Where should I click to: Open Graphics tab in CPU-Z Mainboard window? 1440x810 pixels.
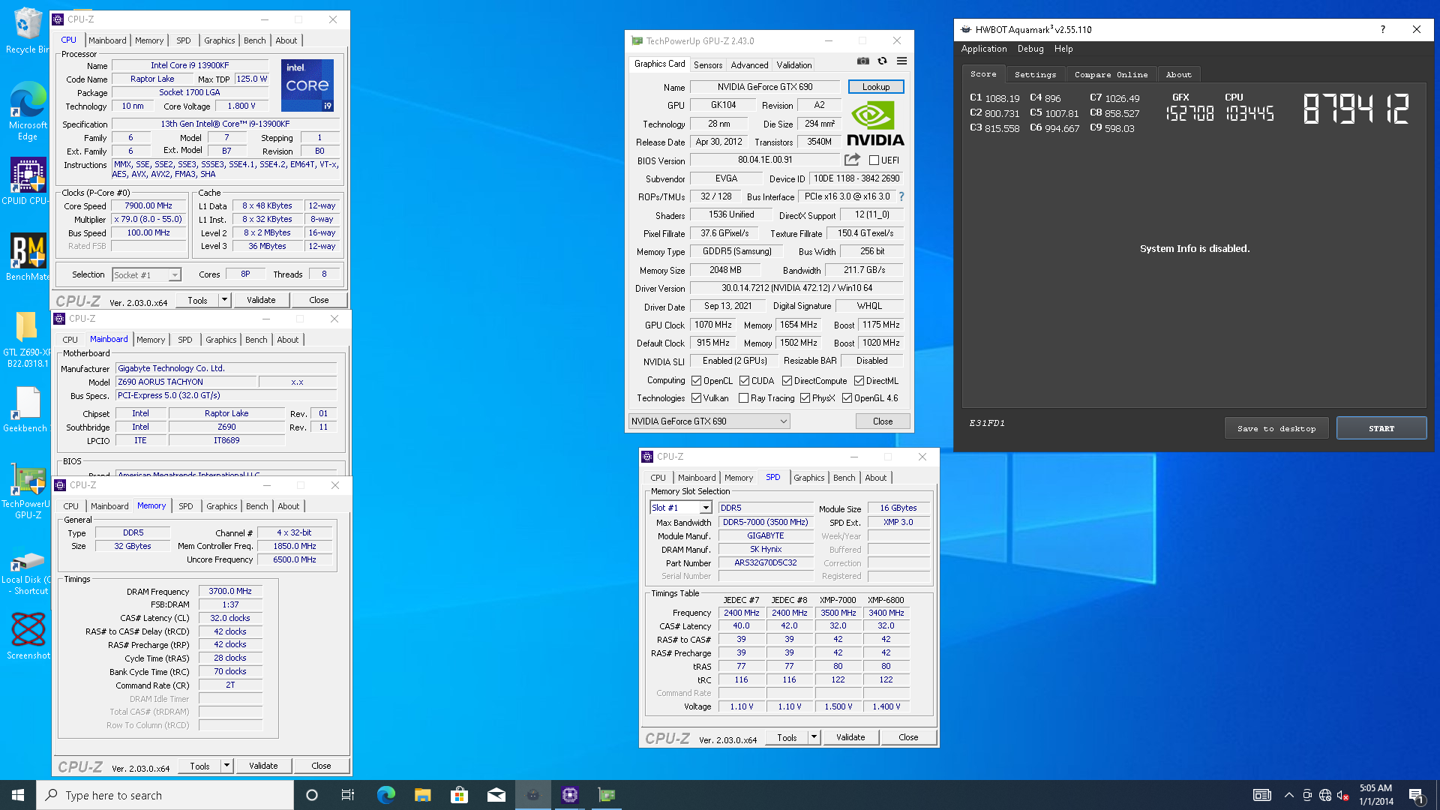[x=220, y=340]
